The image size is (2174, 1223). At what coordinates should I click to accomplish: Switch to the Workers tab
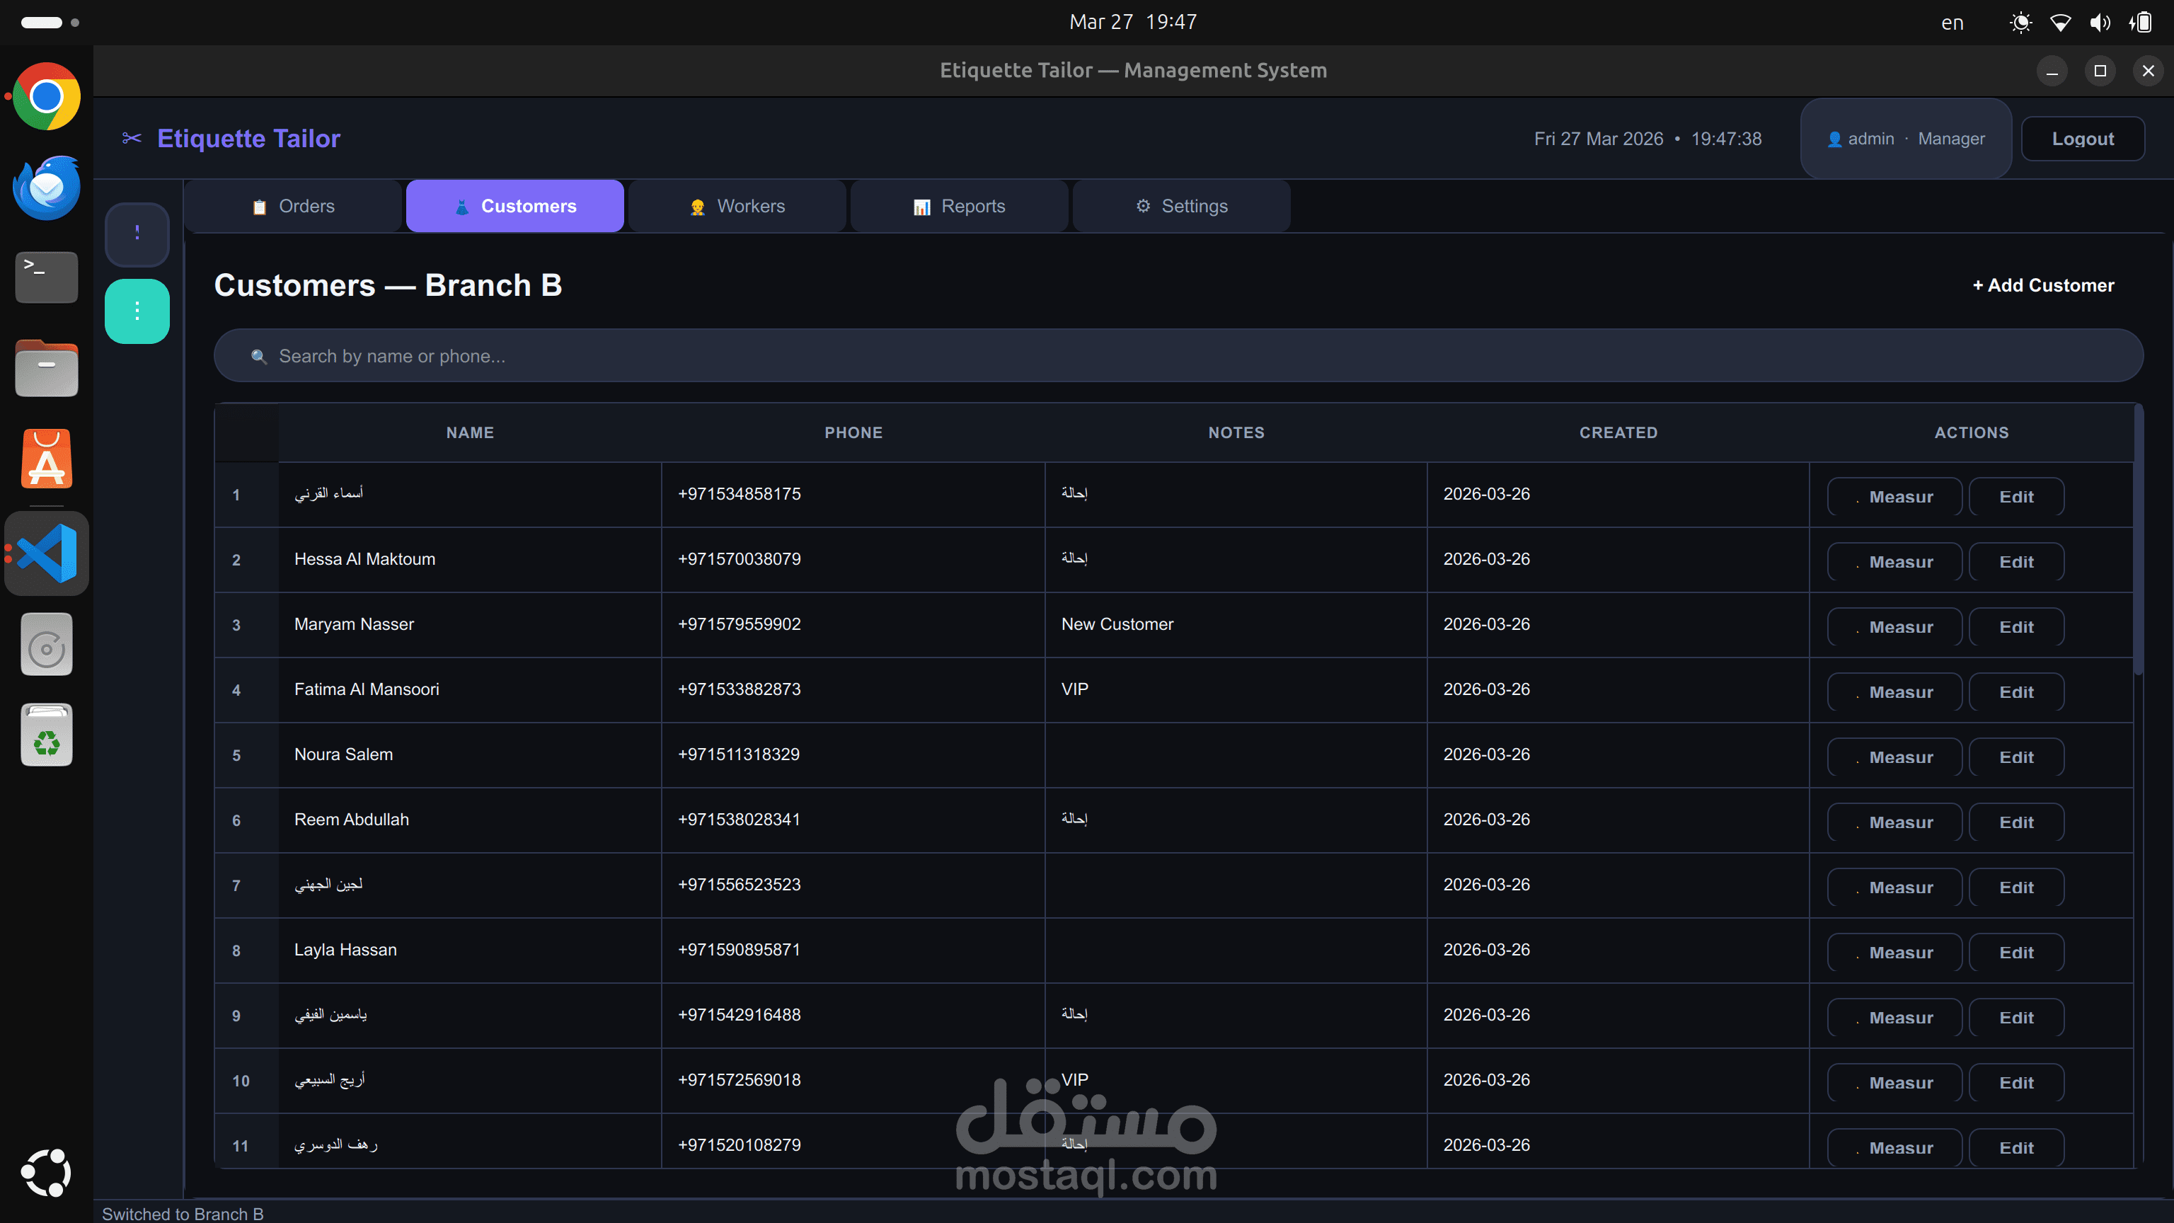737,206
